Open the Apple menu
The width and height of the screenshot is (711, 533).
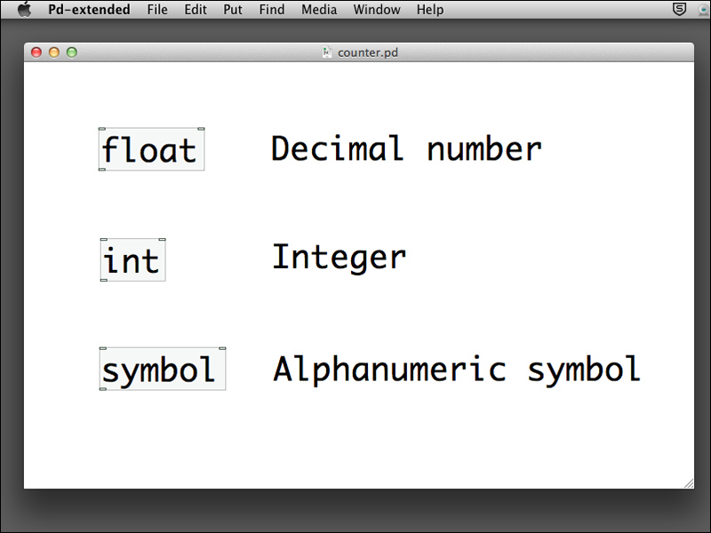click(x=24, y=10)
